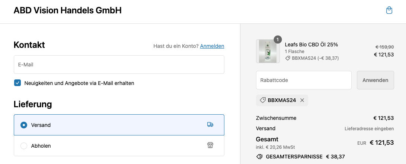Click the delivery truck icon in Versand

click(210, 125)
